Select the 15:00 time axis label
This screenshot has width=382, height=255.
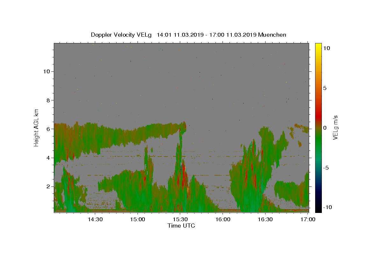coord(138,219)
